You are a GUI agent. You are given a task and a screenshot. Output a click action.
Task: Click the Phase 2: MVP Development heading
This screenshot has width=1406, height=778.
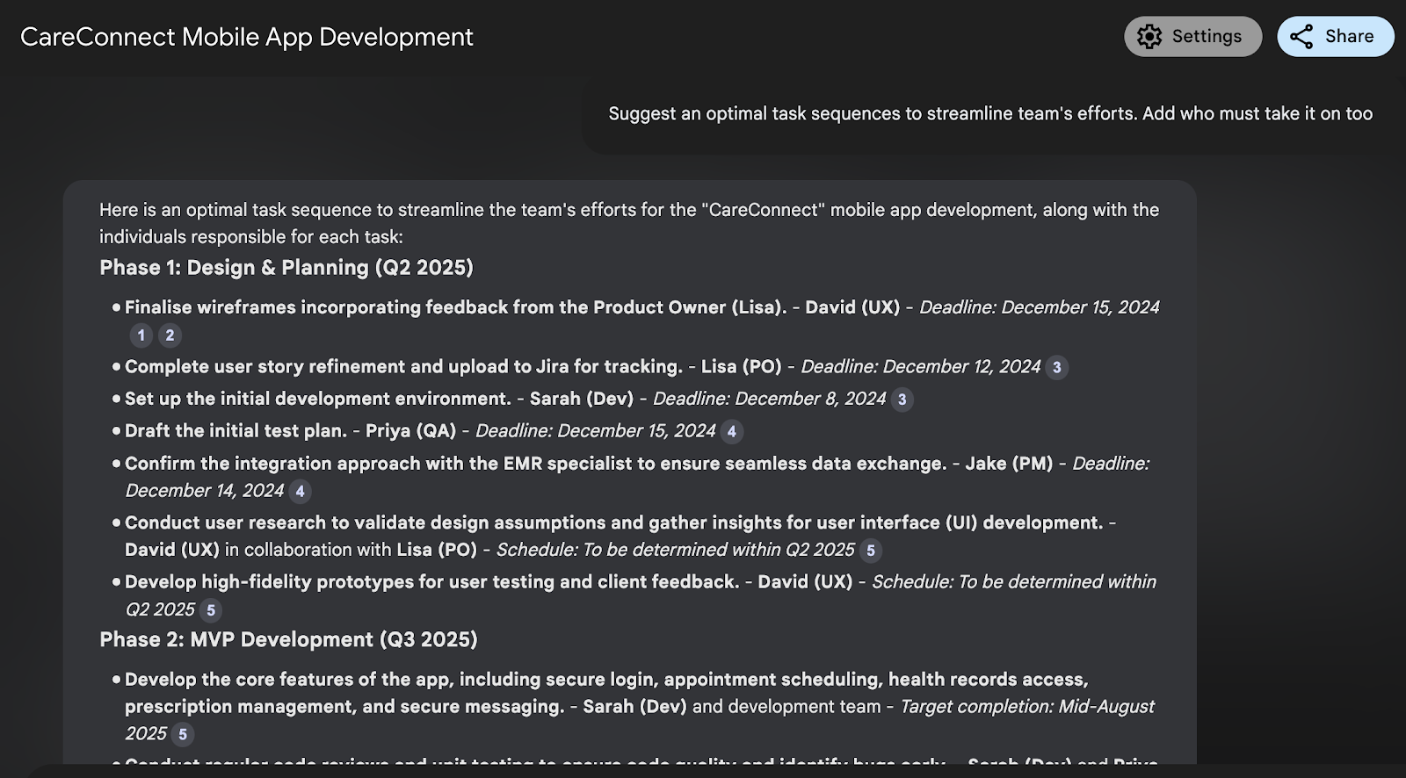coord(288,639)
